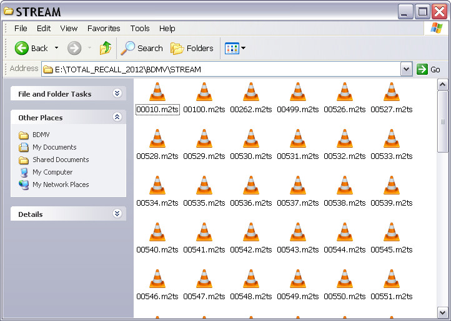Select the 00527.m2ts file icon
This screenshot has width=451, height=321.
392,92
